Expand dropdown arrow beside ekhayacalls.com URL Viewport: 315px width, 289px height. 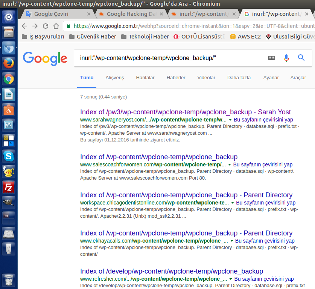coord(231,241)
